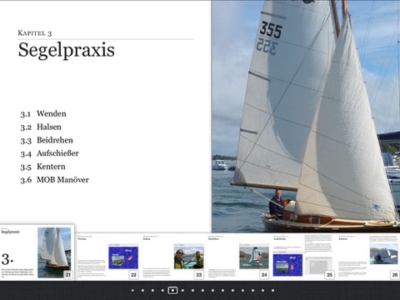
Task: Open page 23 Halsen thumbnail
Action: coord(173,257)
